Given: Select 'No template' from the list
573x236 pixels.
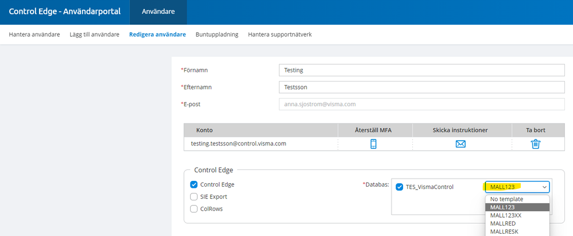Looking at the screenshot, I should click(507, 199).
